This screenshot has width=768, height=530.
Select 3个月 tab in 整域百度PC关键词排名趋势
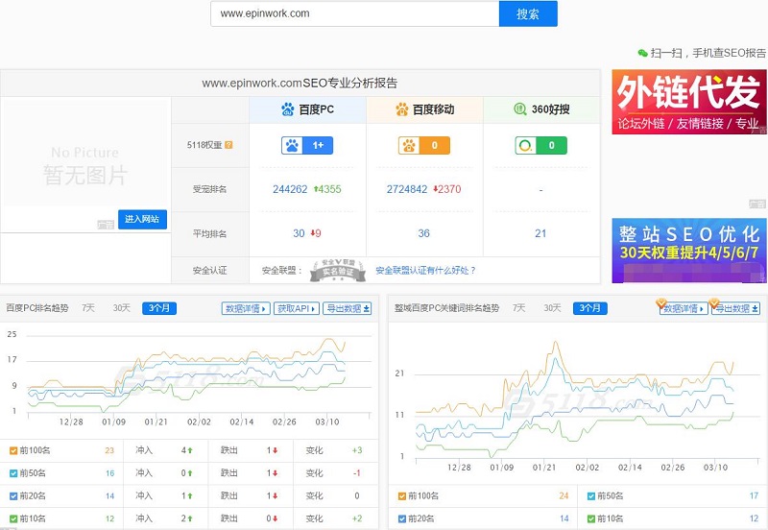[589, 308]
